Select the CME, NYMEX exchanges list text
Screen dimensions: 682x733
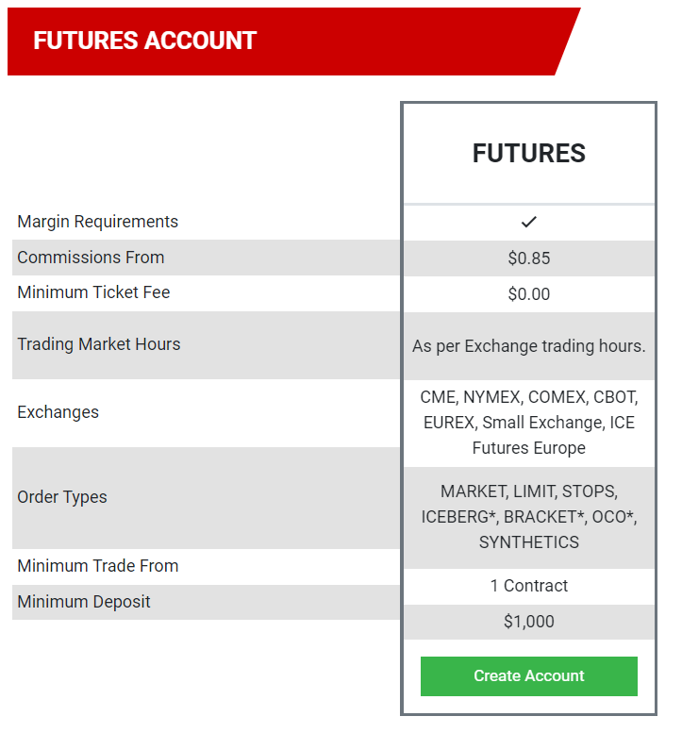[528, 423]
